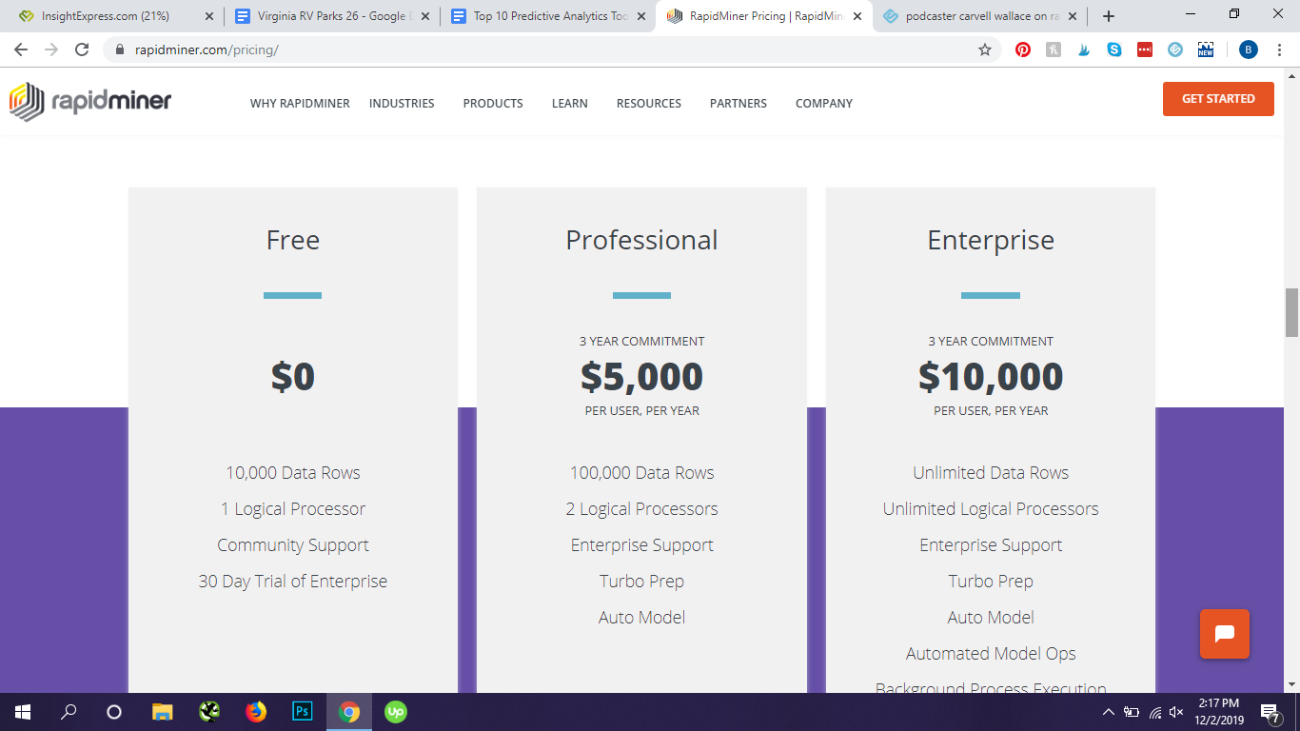Click the 'Automated Model Ops' feature text

(x=991, y=654)
